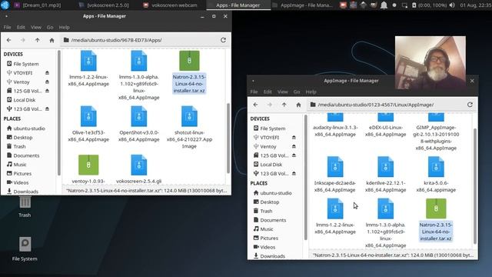Open View menu in Apps window

pos(36,28)
